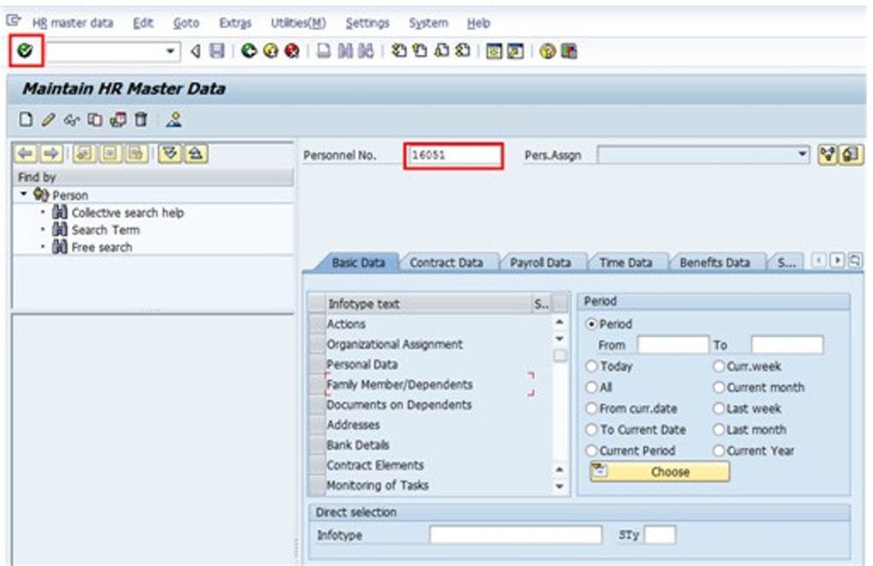Switch to the Time Data tab
Viewport: 873px width, 566px height.
point(625,263)
